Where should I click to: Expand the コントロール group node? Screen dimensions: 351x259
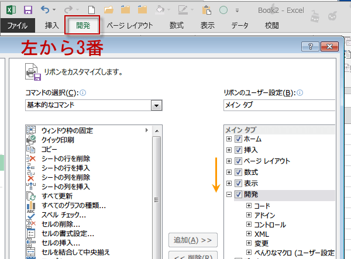pyautogui.click(x=249, y=225)
